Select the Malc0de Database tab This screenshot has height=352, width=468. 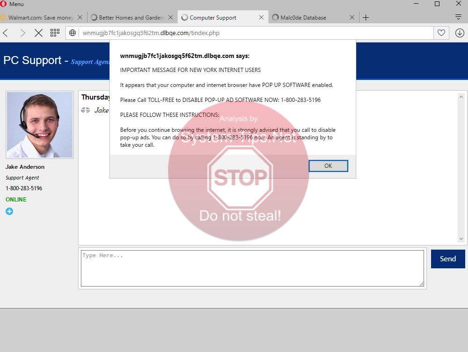pyautogui.click(x=309, y=18)
